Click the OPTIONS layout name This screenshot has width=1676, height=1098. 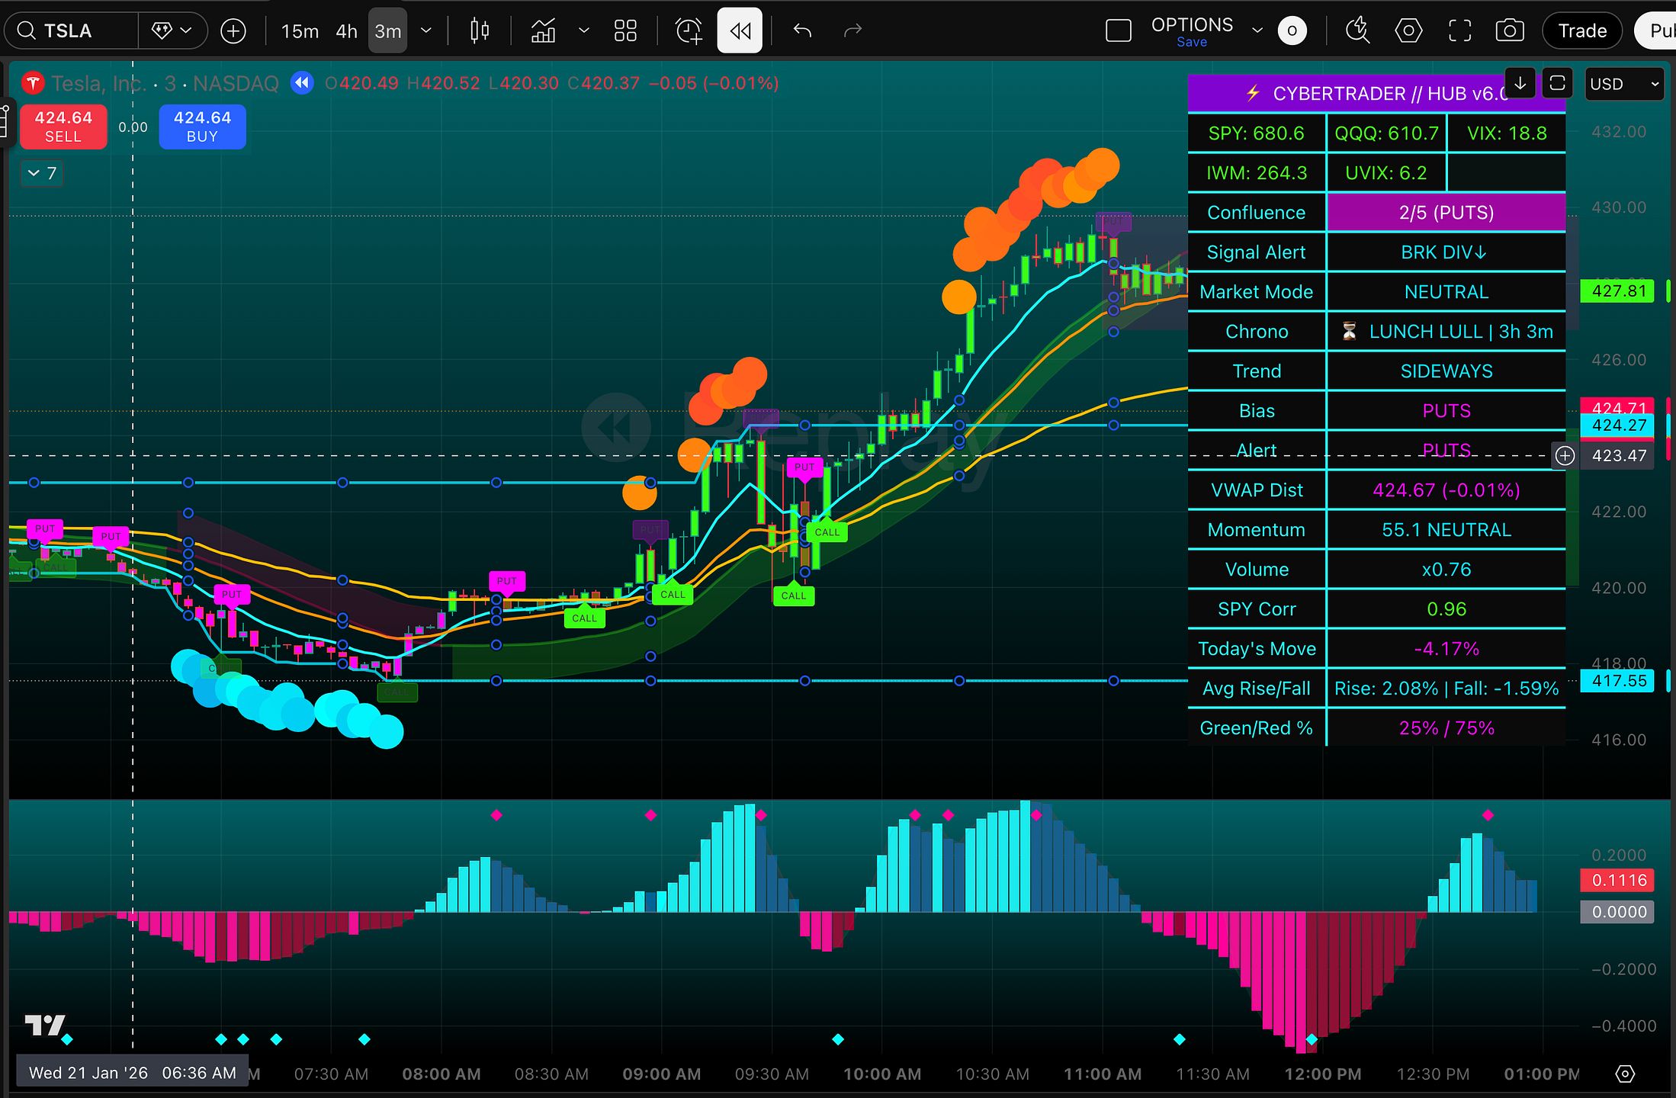click(x=1192, y=24)
